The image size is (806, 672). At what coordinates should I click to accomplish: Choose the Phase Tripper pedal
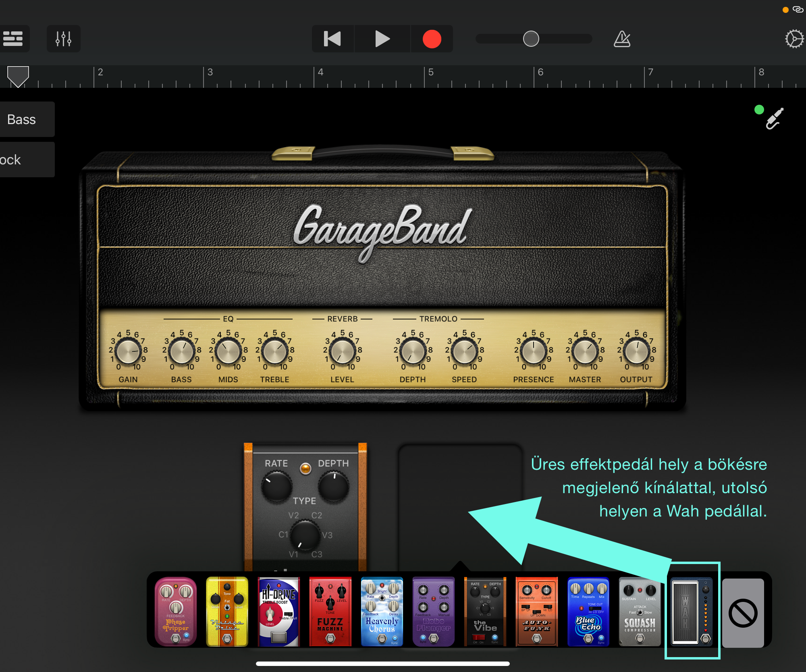[x=176, y=612]
